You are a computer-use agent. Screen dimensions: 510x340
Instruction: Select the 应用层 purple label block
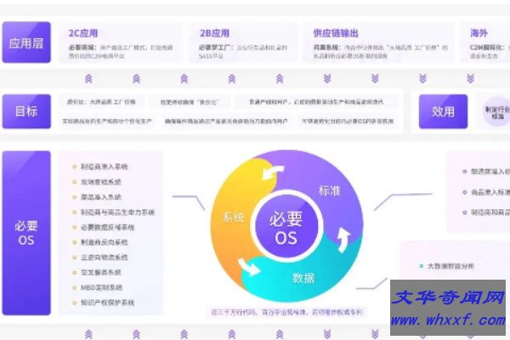click(x=26, y=43)
